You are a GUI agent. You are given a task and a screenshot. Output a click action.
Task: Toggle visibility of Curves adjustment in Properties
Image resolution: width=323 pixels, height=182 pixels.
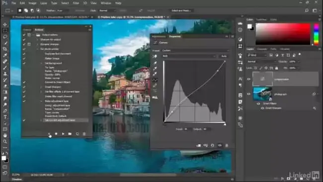pyautogui.click(x=220, y=145)
